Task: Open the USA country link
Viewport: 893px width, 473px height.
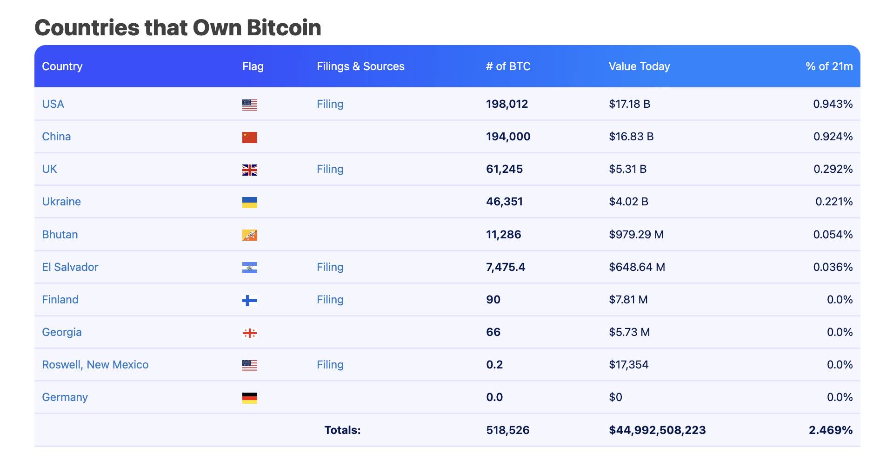Action: [53, 104]
